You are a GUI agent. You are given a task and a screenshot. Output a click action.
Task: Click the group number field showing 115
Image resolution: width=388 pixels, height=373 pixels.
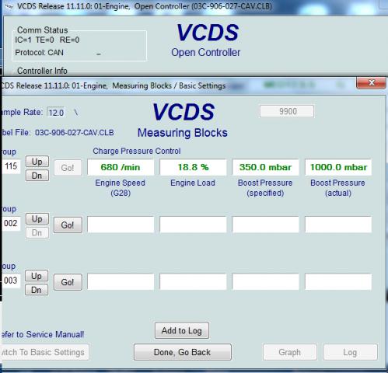(x=11, y=166)
